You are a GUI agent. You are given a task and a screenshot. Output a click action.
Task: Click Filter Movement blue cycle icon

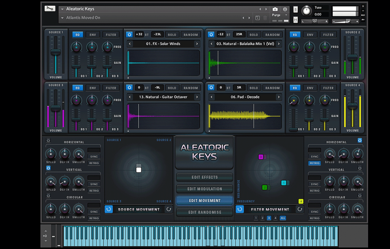click(x=239, y=209)
